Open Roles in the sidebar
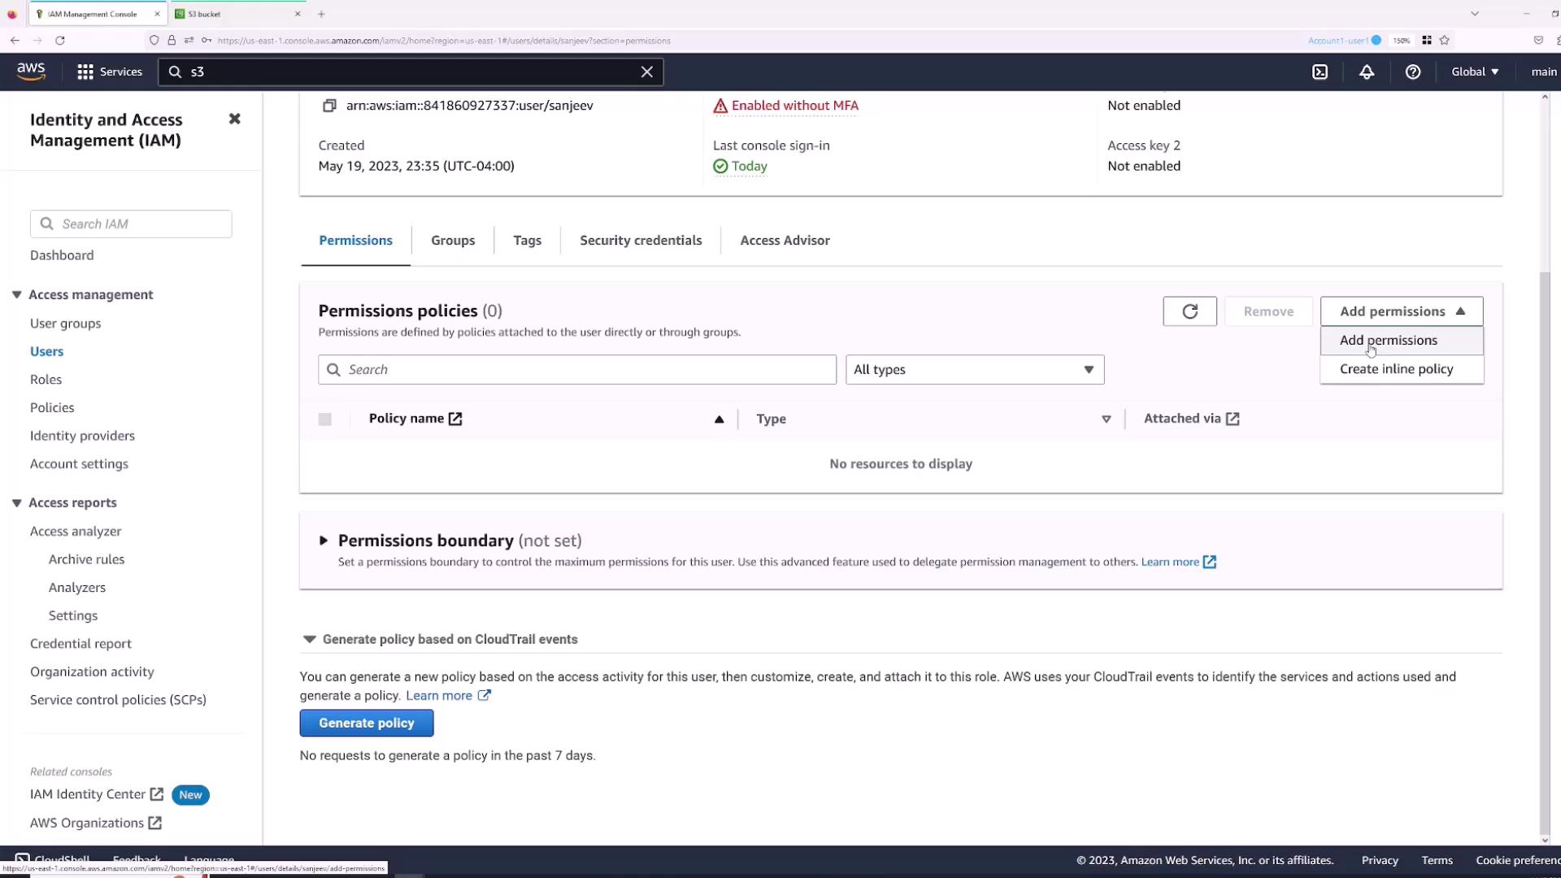The height and width of the screenshot is (878, 1561). 46,380
